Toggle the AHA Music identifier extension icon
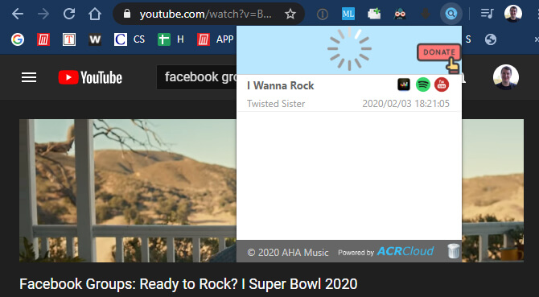 click(x=451, y=14)
